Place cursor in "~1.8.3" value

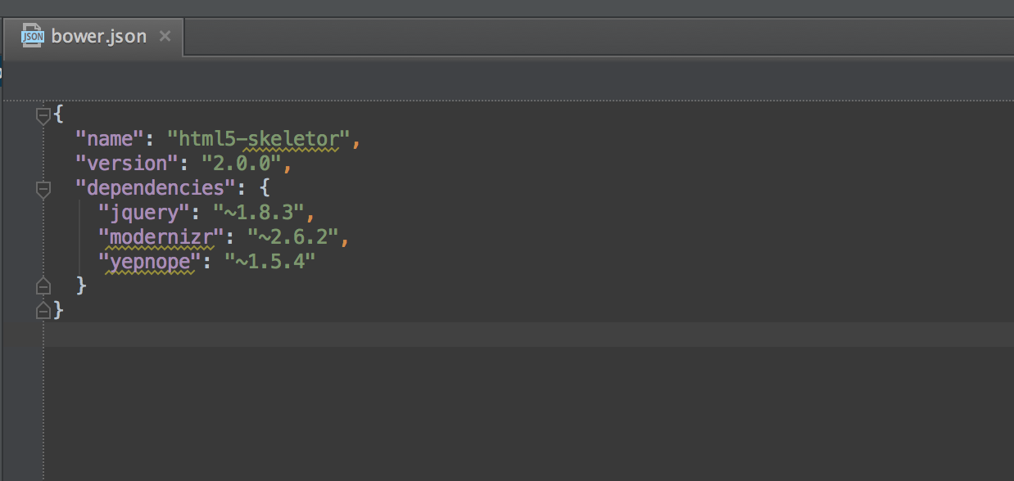(x=260, y=213)
